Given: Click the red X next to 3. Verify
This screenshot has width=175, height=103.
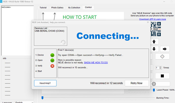Looking at the screenshot, I should (x=52, y=66).
